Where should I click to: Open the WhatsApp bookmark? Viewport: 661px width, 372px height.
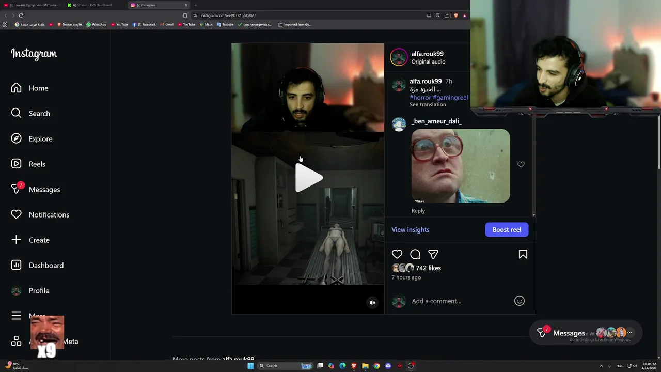[x=97, y=24]
